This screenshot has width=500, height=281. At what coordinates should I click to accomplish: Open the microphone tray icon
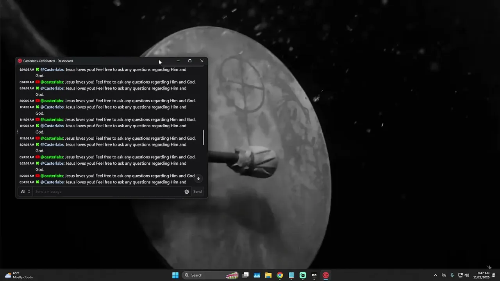click(452, 275)
